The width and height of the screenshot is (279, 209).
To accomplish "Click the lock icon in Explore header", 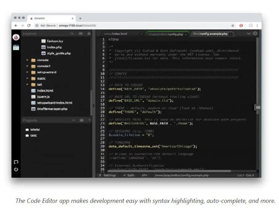I will [x=89, y=33].
